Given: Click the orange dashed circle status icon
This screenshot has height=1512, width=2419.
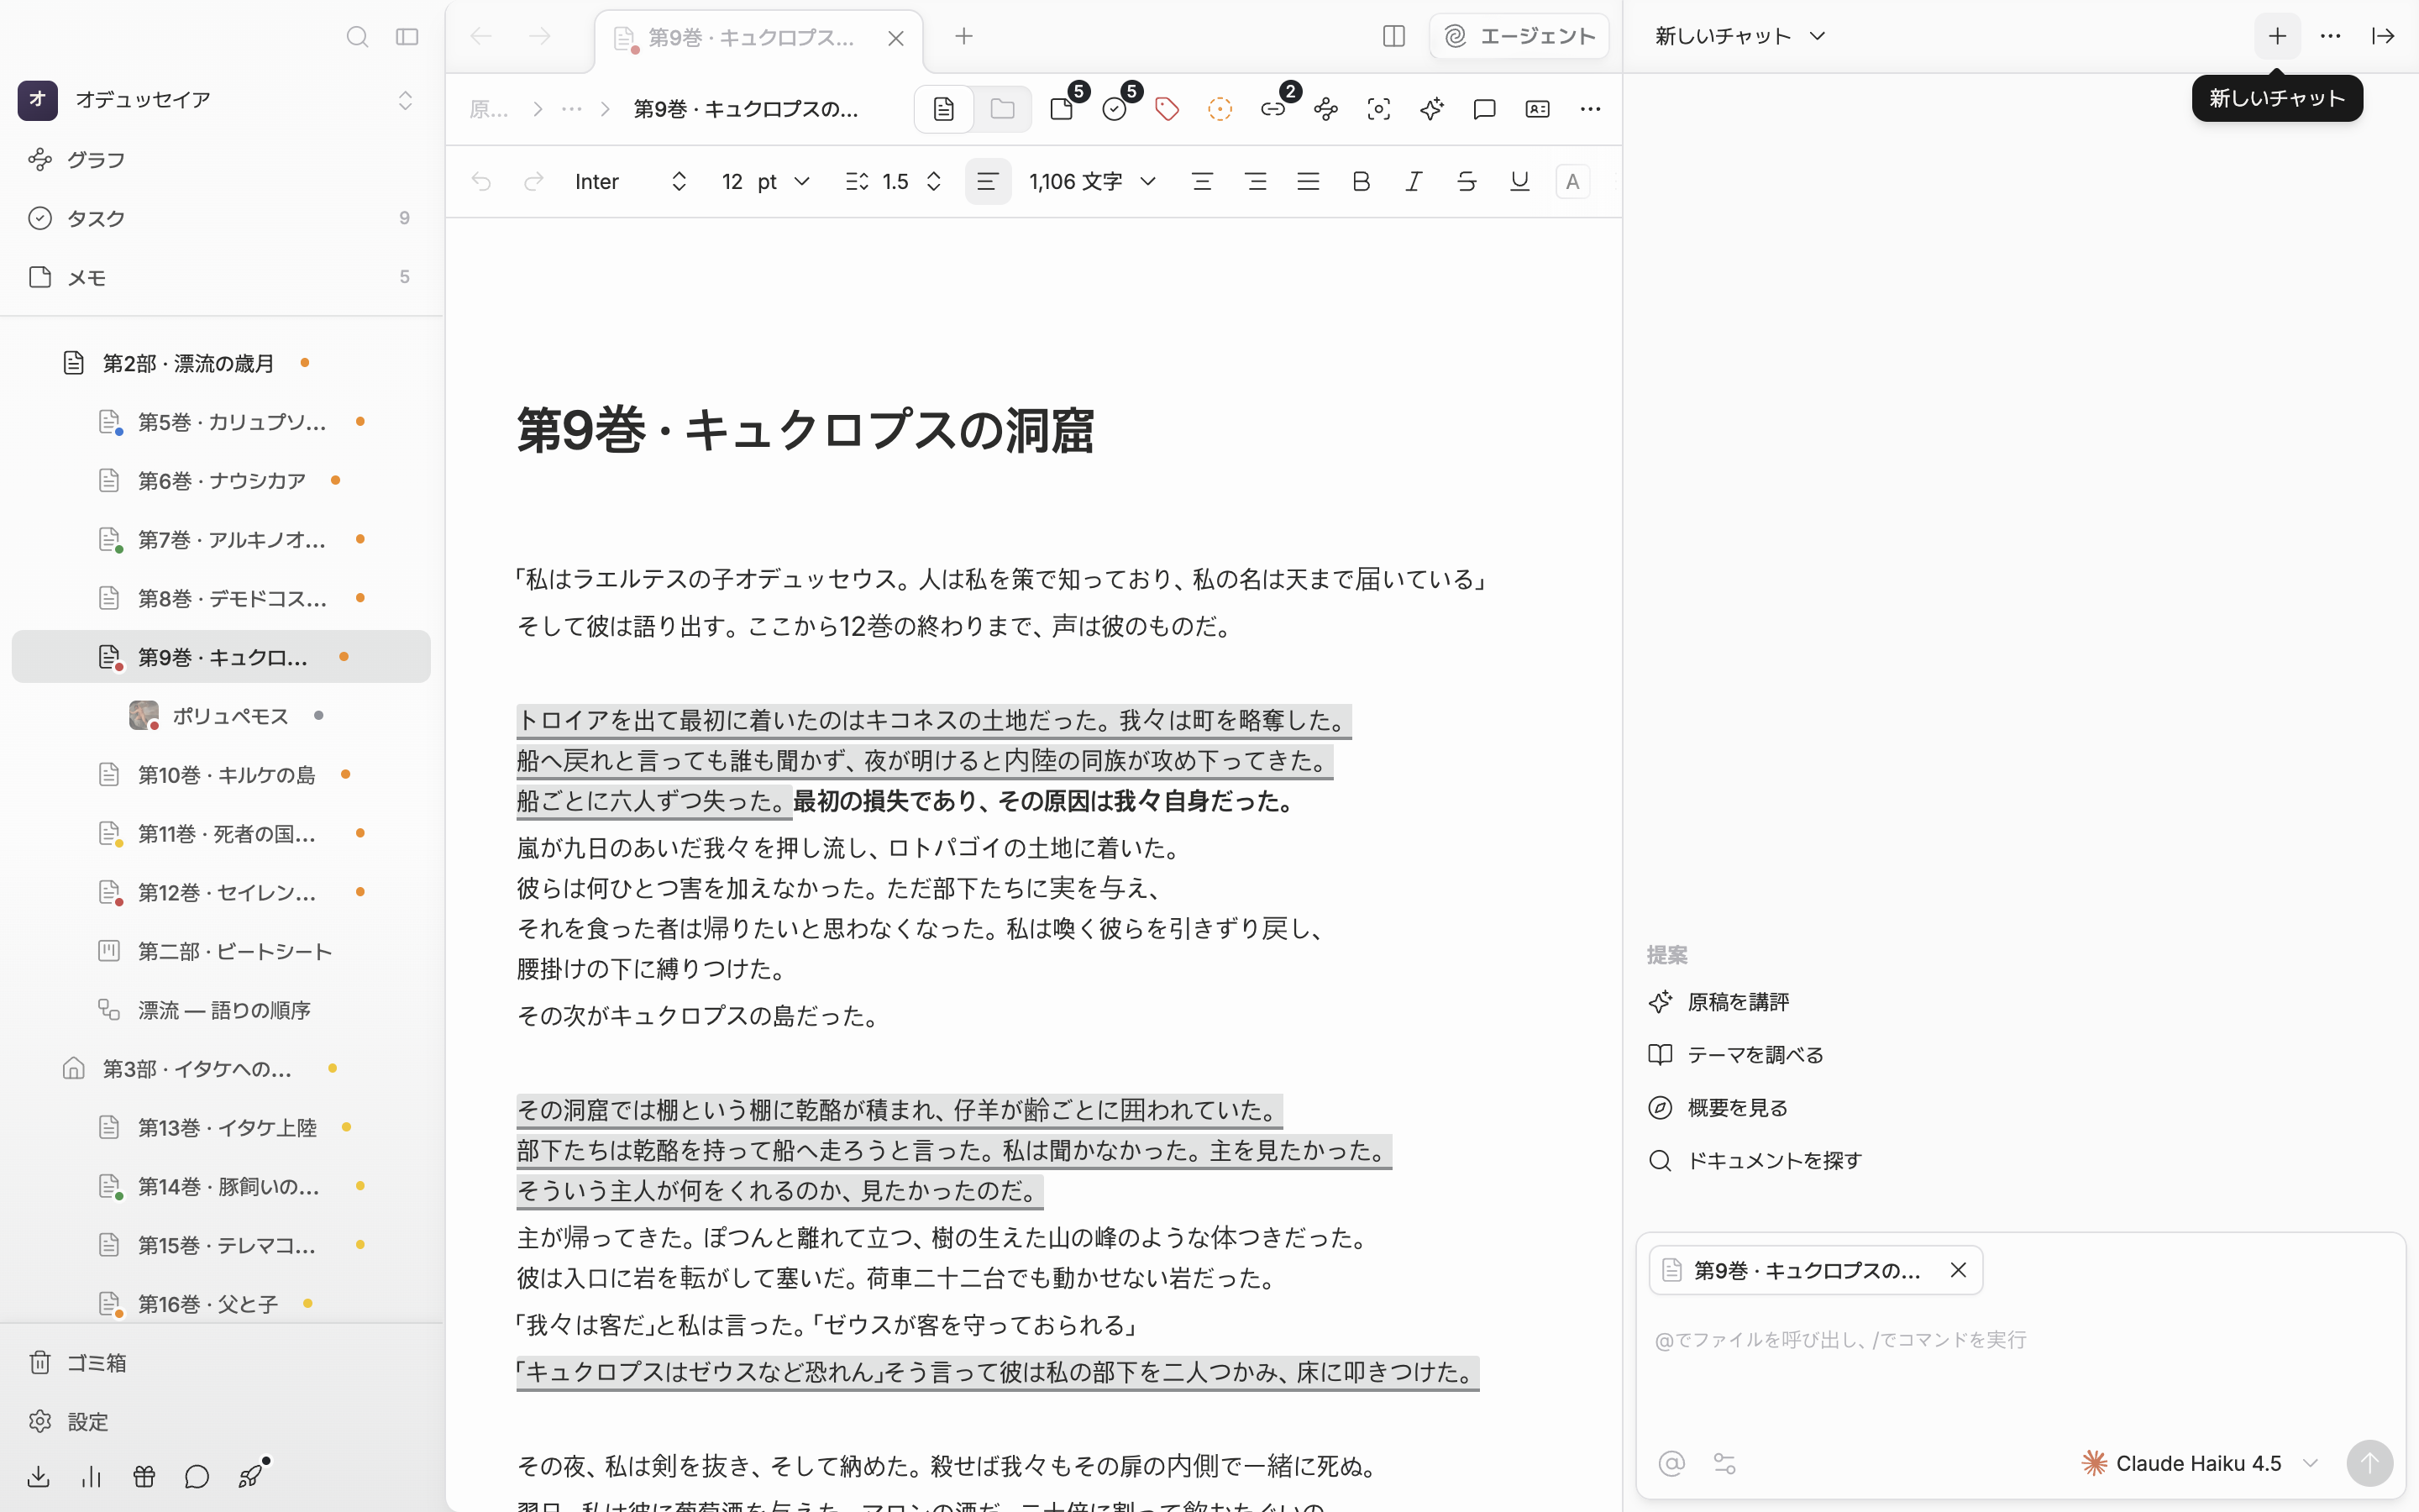Looking at the screenshot, I should pos(1220,109).
